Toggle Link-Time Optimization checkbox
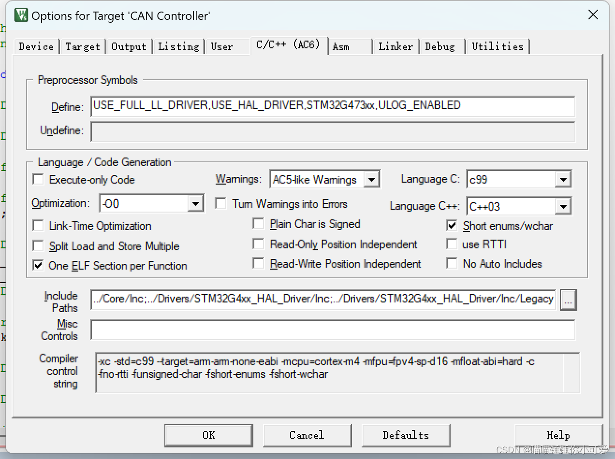This screenshot has height=459, width=615. tap(38, 226)
